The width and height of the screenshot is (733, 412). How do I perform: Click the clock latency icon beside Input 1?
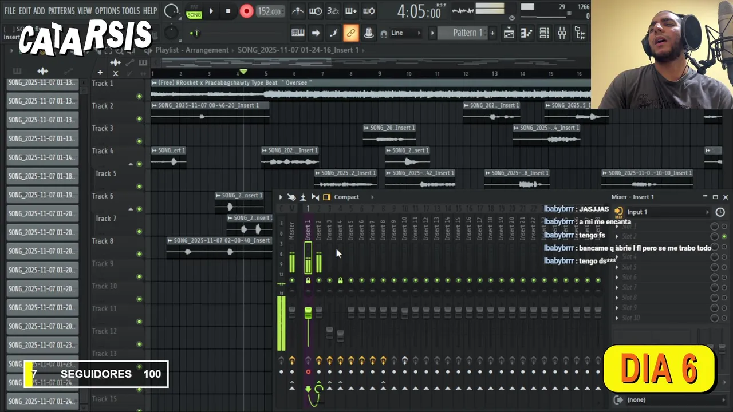720,212
